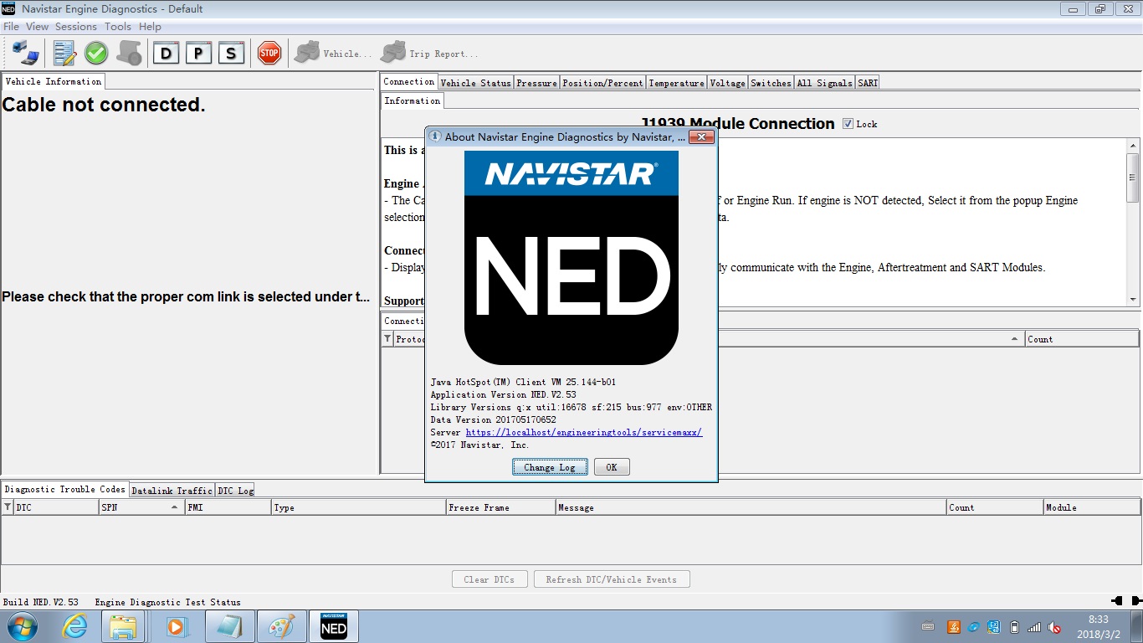Open Windows Explorer from taskbar
Viewport: 1143px width, 643px height.
click(x=123, y=626)
